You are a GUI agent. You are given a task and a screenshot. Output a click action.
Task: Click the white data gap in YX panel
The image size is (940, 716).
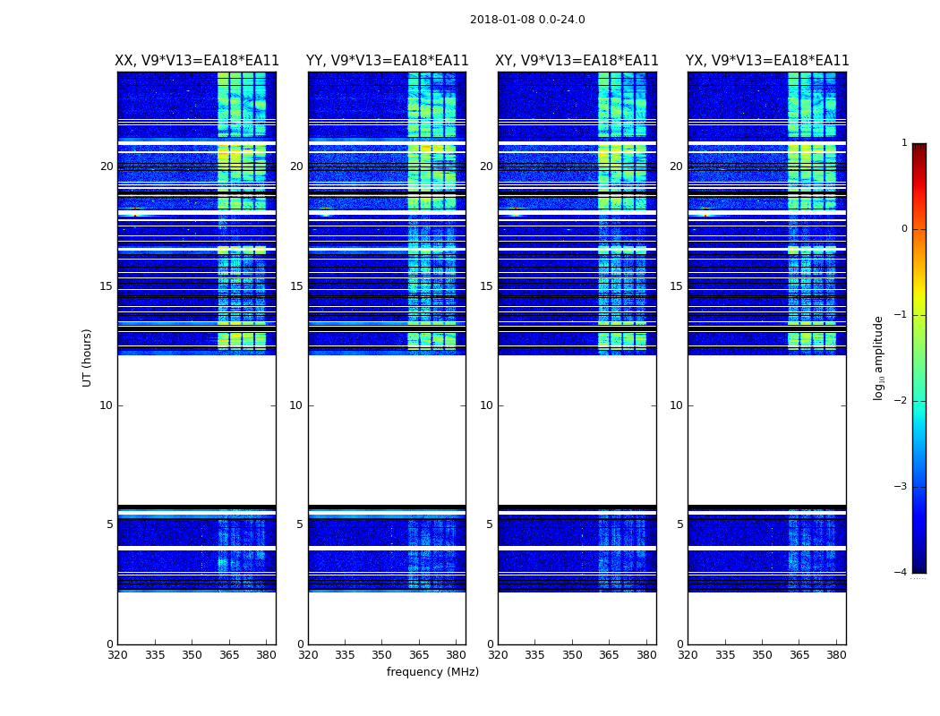(766, 430)
